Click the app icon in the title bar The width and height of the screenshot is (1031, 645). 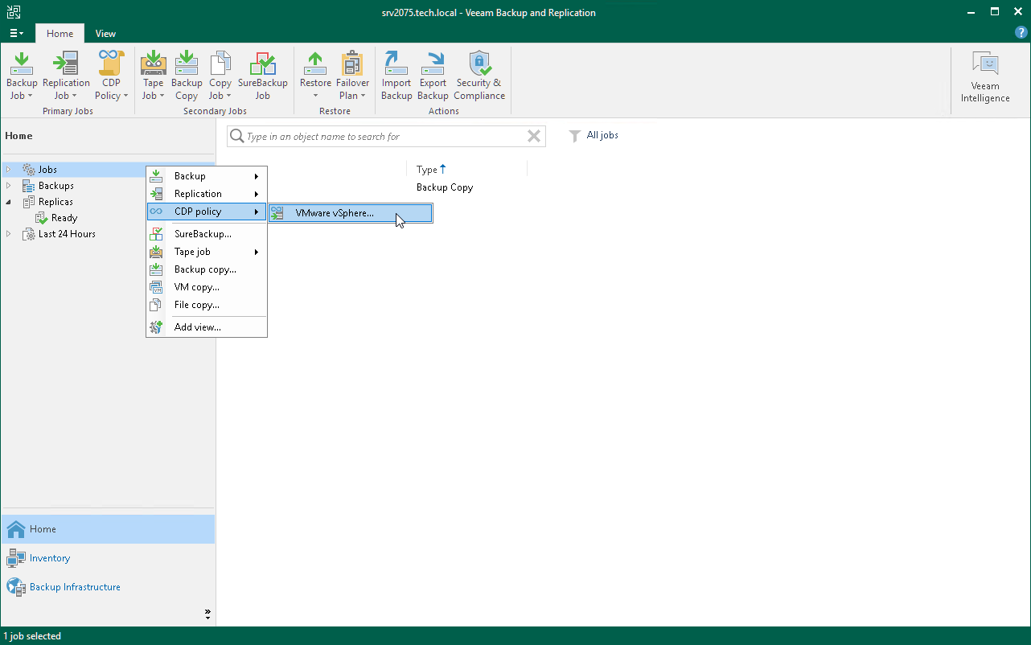(x=14, y=12)
